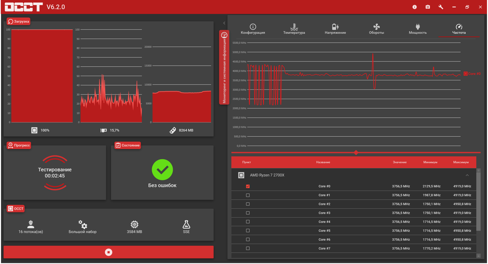Viewport: 488px width, 264px height.
Task: Click the green checkmark status icon
Action: pos(162,170)
